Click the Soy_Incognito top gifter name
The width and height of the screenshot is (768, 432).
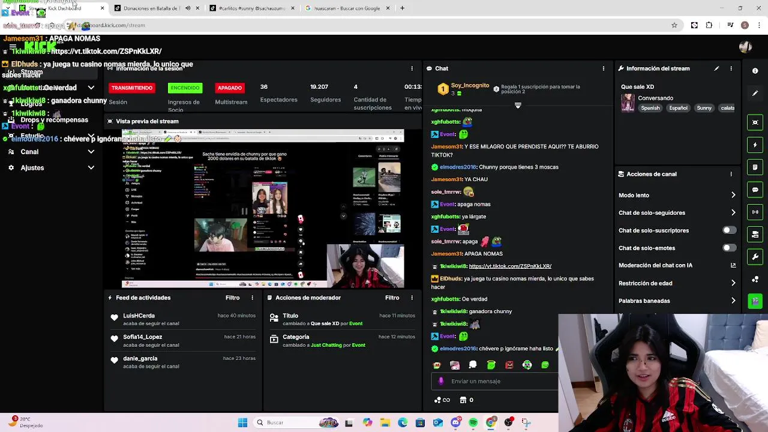pos(470,86)
